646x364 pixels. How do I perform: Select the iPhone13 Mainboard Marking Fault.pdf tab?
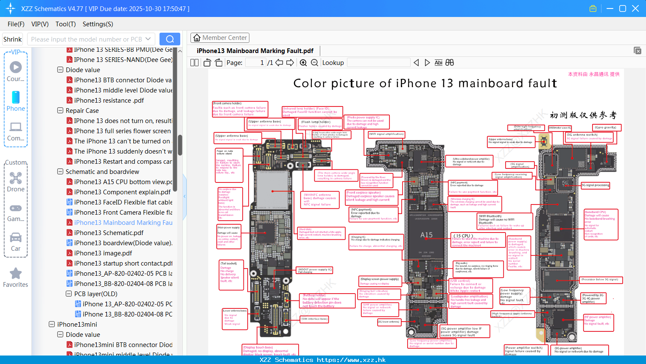click(x=255, y=51)
